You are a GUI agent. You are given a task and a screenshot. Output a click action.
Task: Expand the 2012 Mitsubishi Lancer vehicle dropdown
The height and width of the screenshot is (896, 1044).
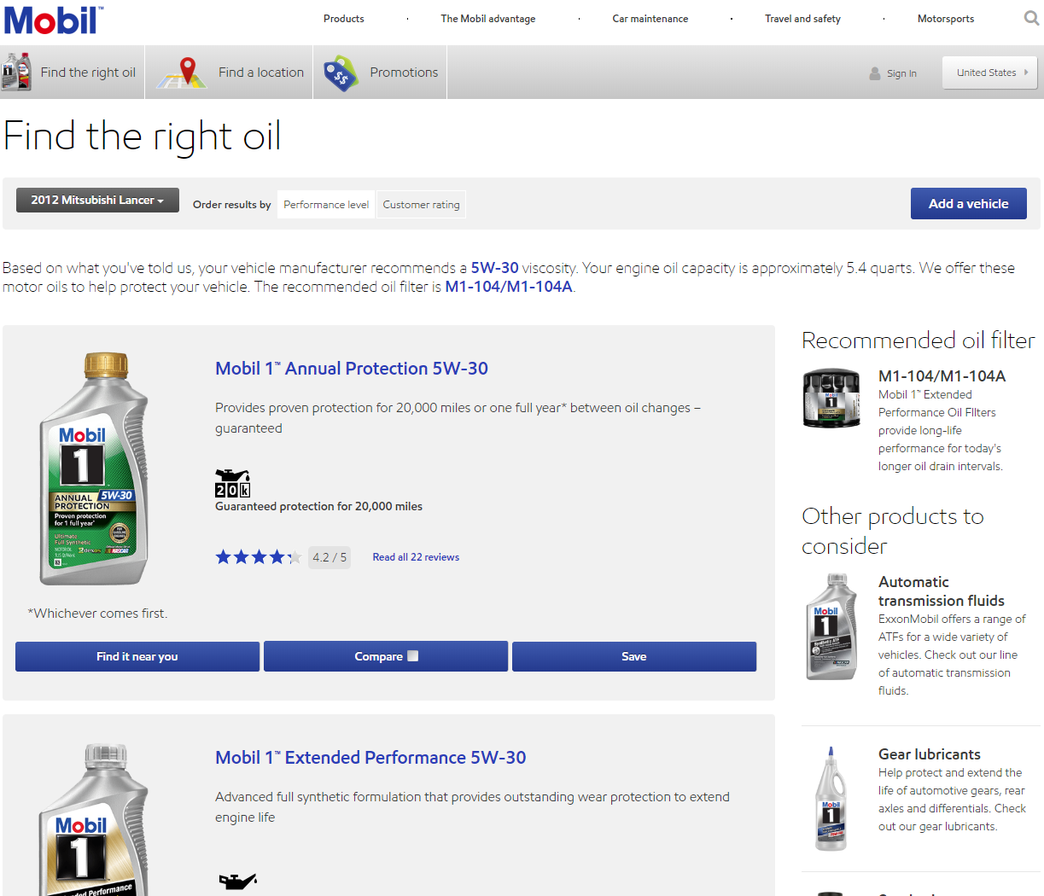pos(97,201)
